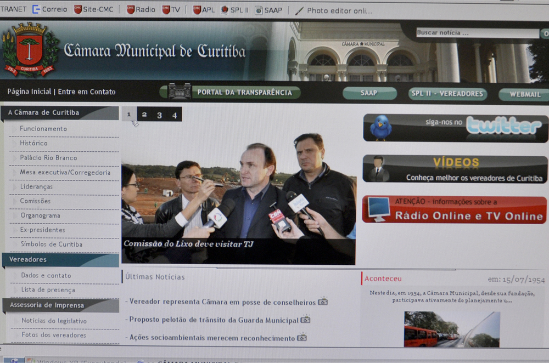Switch to slideshow slide 2
Viewport: 549px width, 364px height.
tap(144, 114)
